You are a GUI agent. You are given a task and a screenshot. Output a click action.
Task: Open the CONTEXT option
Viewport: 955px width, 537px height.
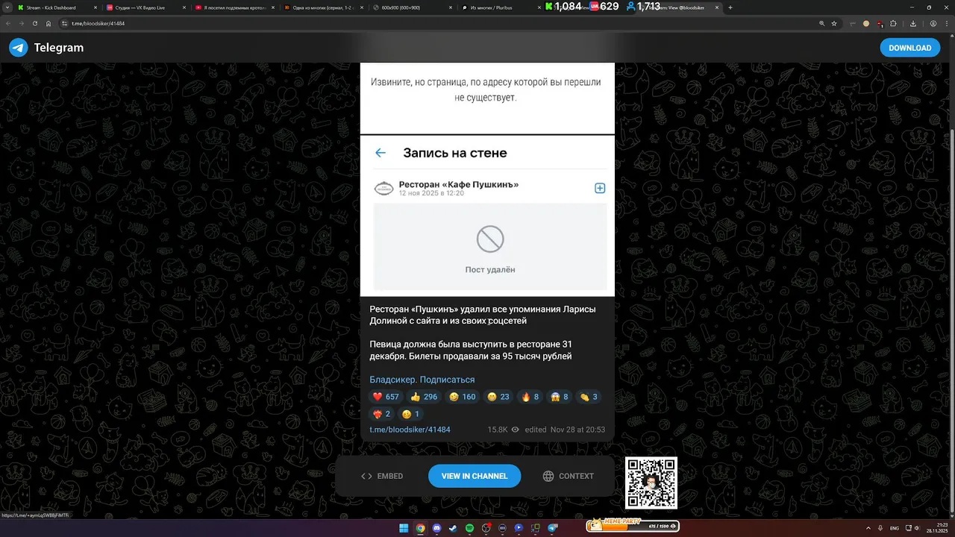569,476
